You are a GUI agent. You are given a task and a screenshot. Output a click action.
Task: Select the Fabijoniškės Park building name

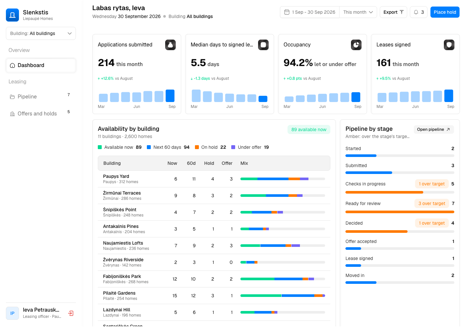point(122,276)
